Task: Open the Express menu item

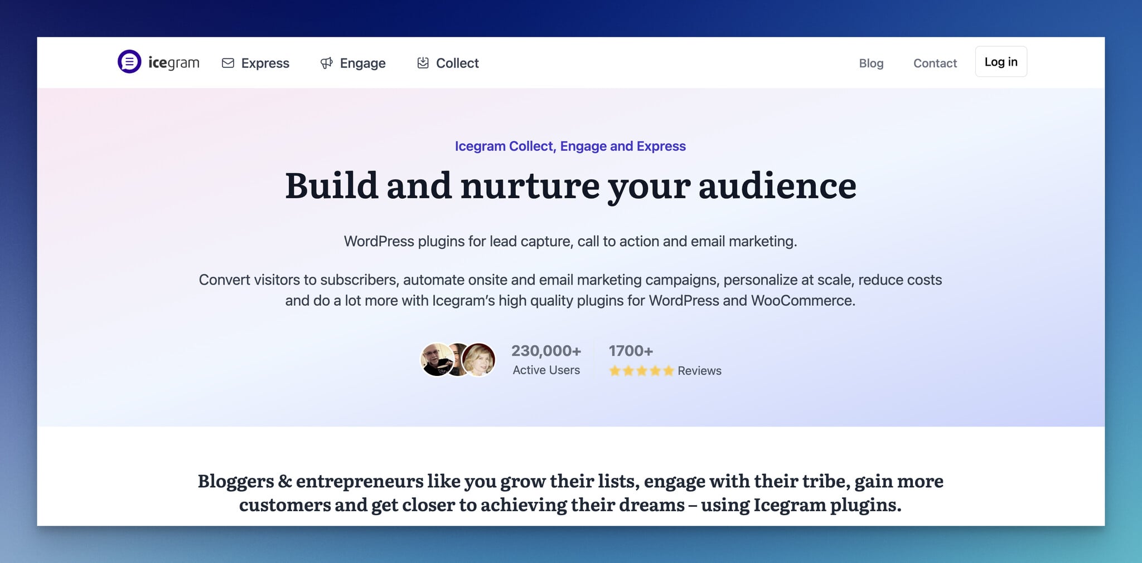Action: (265, 63)
